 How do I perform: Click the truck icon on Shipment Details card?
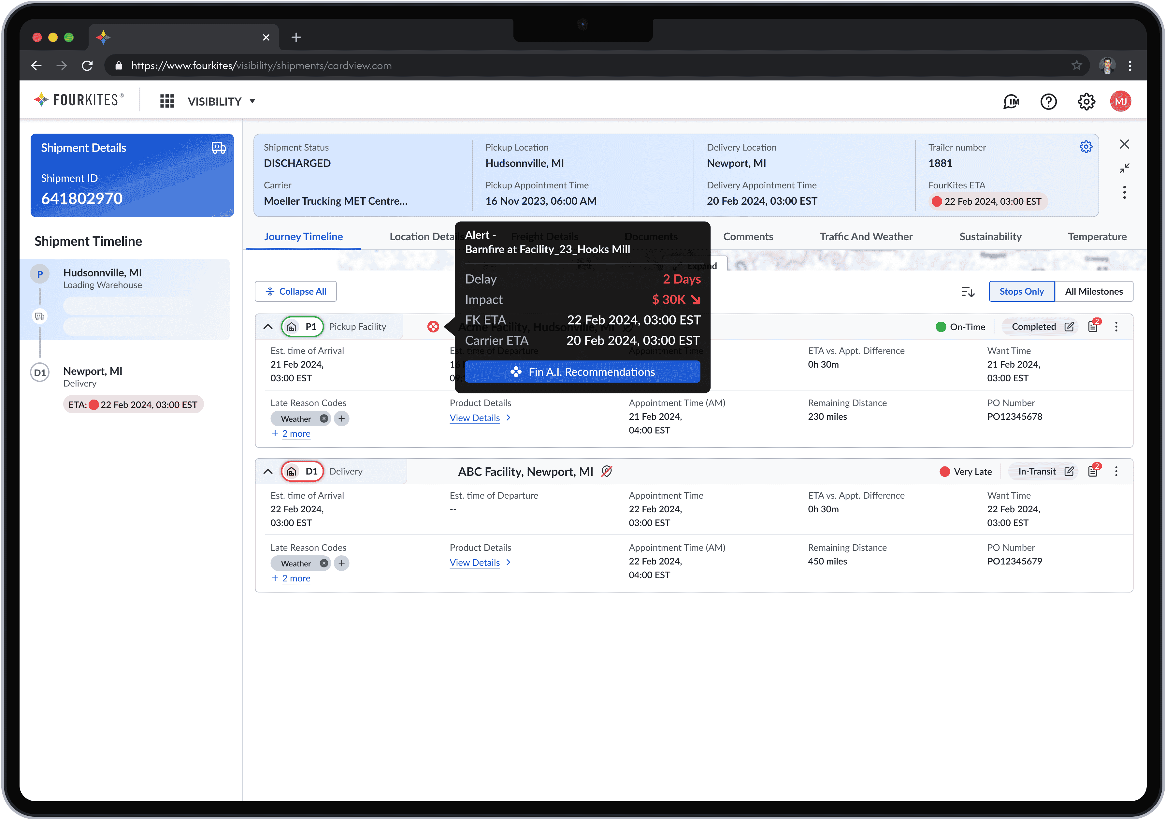219,148
